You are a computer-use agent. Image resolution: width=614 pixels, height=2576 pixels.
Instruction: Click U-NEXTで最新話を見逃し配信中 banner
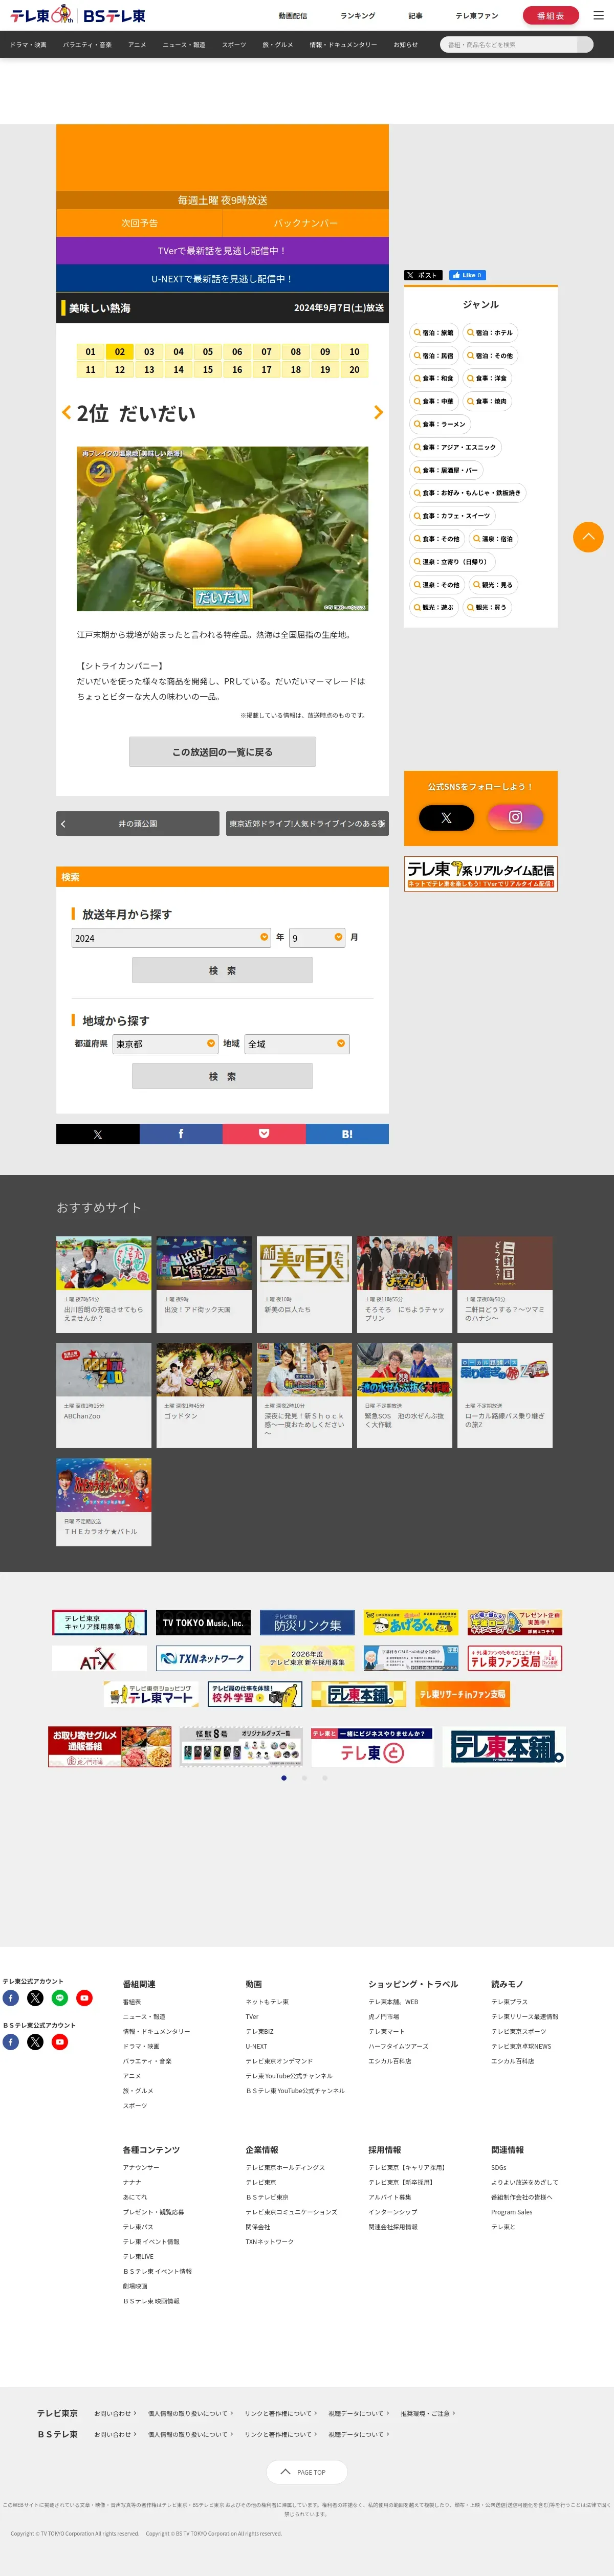coord(222,278)
